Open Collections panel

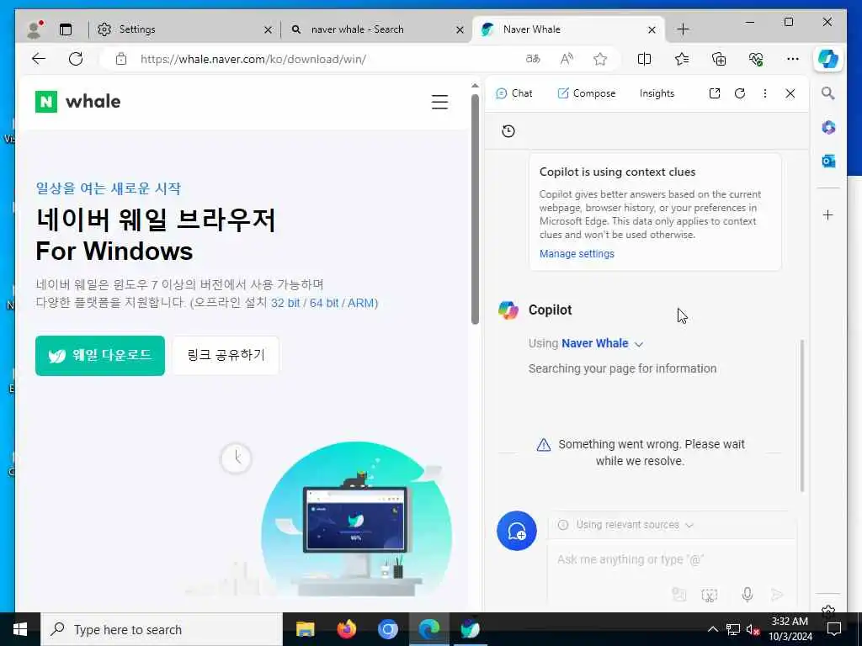(x=719, y=59)
